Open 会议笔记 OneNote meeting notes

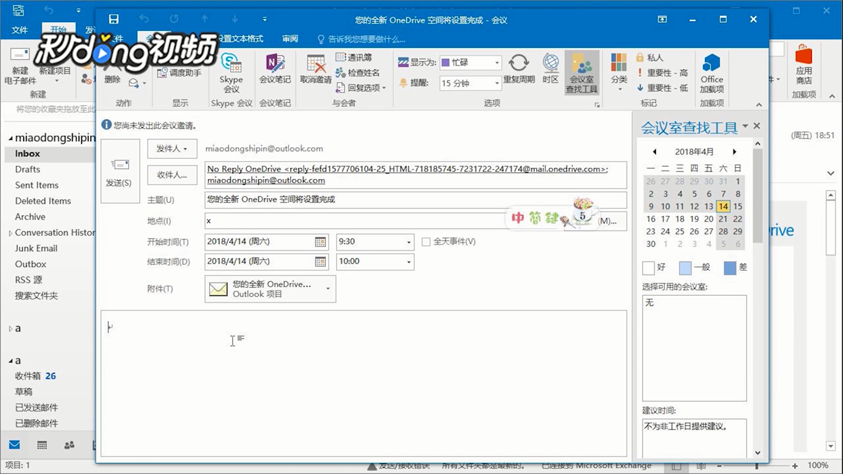[275, 69]
